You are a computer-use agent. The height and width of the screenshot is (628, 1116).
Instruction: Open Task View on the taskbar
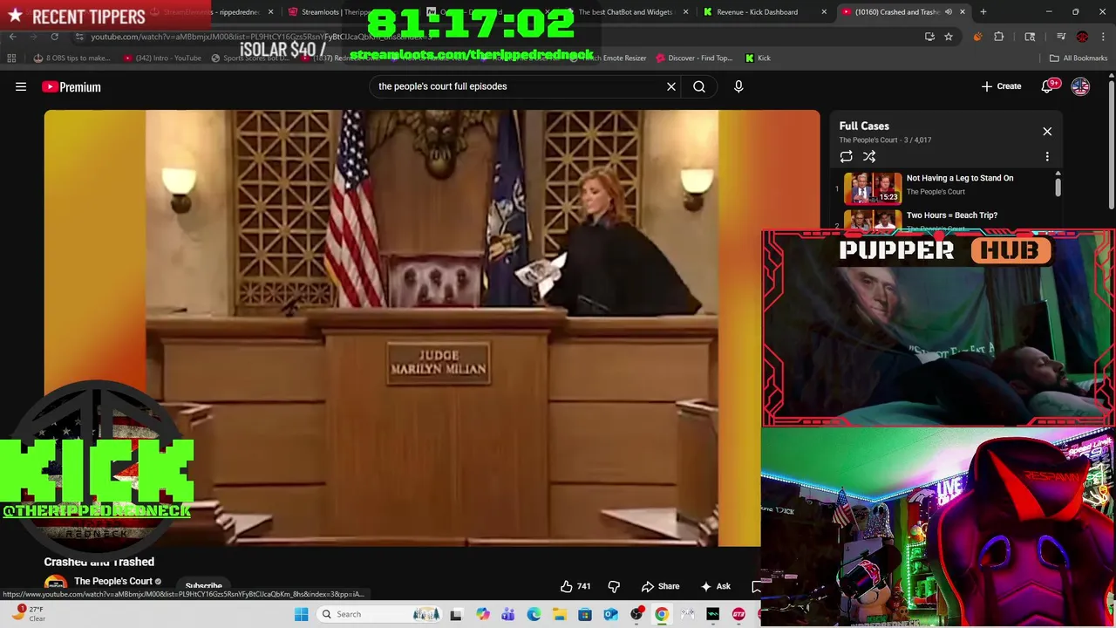(x=456, y=614)
